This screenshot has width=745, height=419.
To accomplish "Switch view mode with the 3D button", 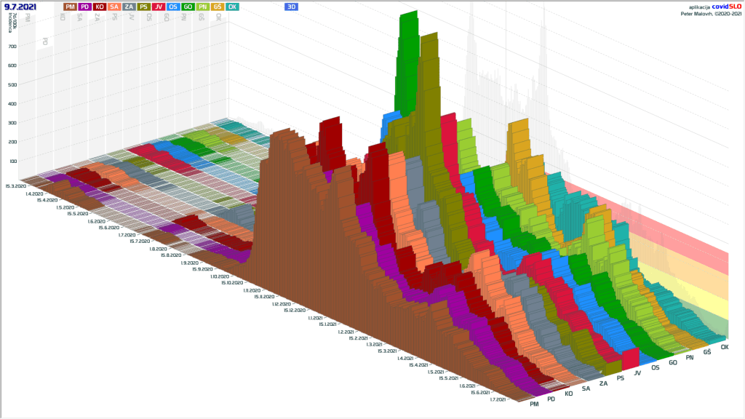I will (291, 7).
